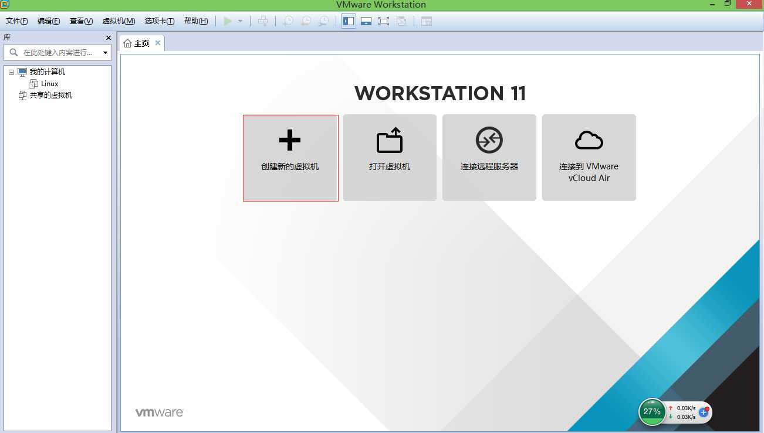Screen dimensions: 764x433
Task: Close the library panel with X
Action: pos(108,37)
